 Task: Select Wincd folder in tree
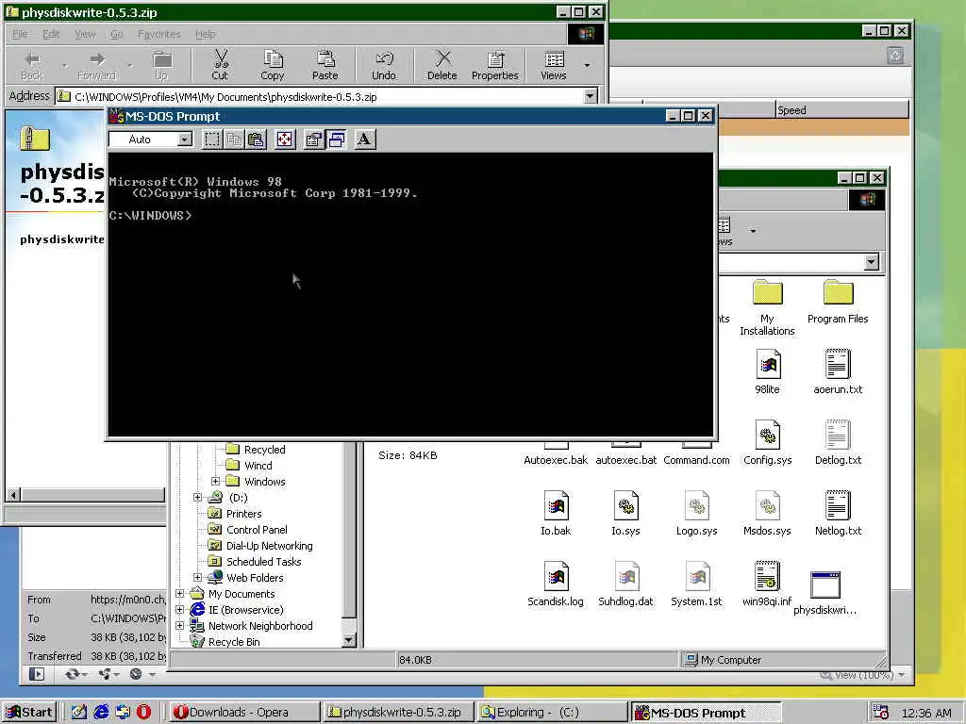[x=258, y=466]
